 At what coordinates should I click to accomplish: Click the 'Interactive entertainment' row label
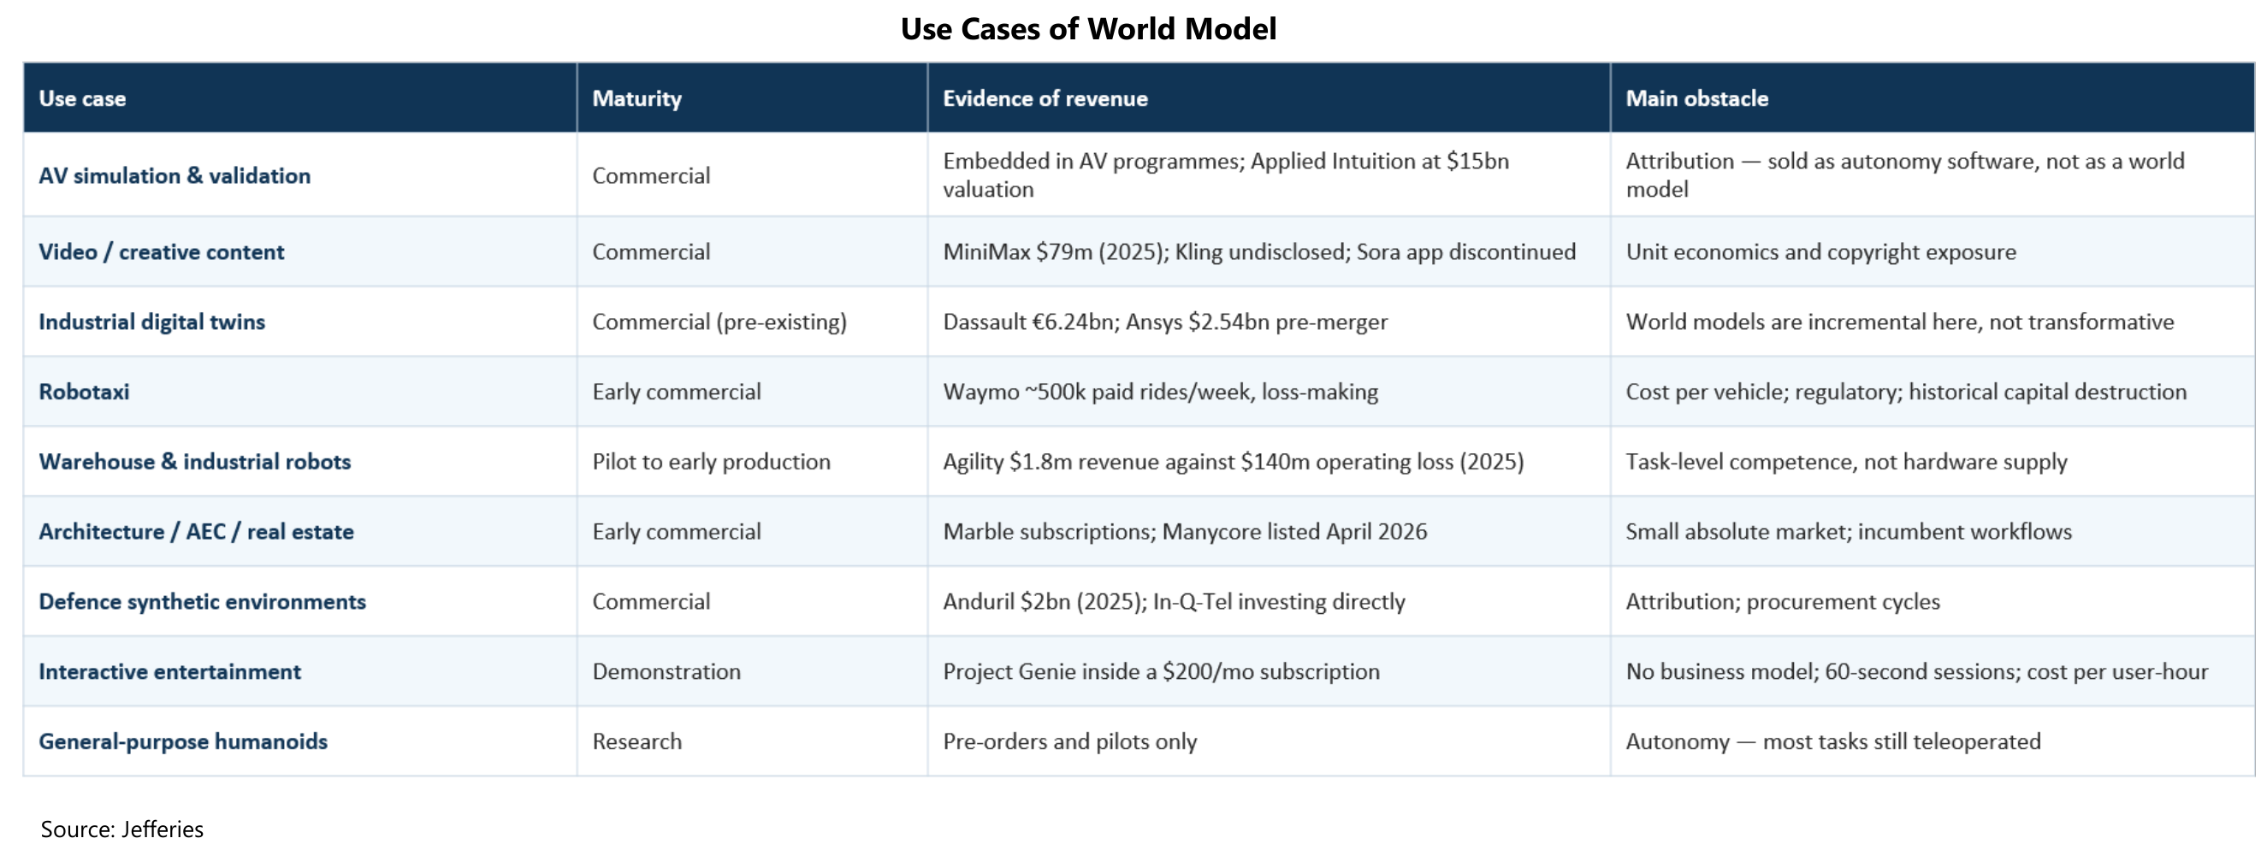pyautogui.click(x=169, y=671)
